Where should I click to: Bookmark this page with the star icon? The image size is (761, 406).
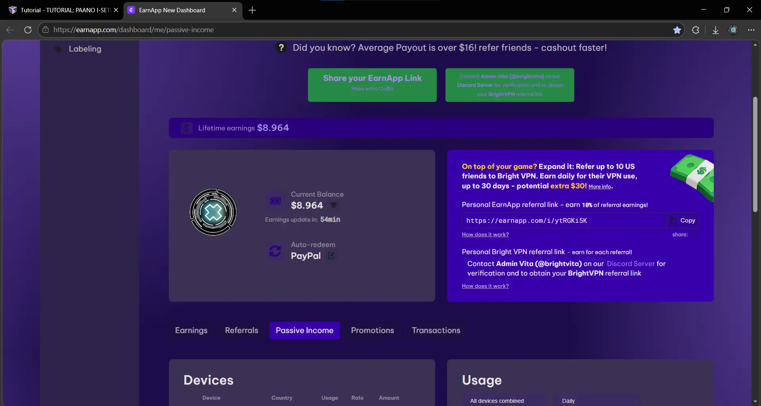point(677,30)
